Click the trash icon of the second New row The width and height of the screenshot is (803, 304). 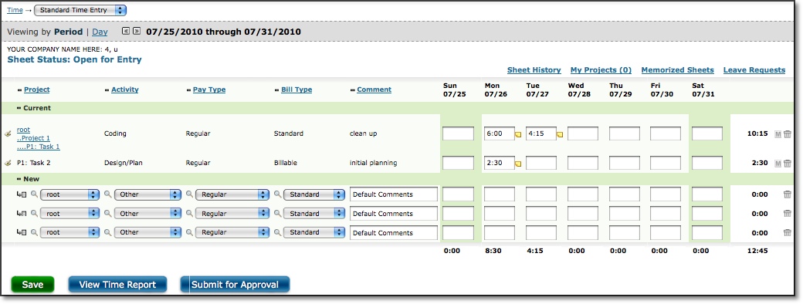click(x=788, y=214)
